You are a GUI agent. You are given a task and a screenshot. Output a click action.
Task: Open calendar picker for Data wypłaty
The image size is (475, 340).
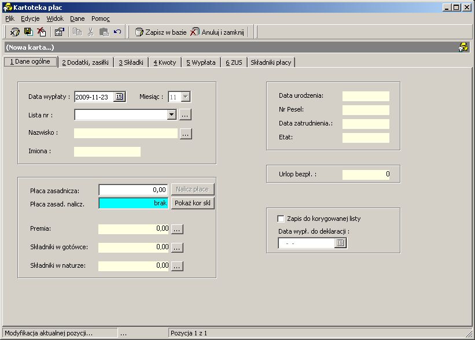point(119,97)
